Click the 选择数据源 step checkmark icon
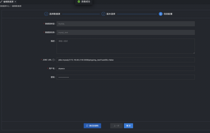210x133 pixels. pyautogui.click(x=46, y=14)
